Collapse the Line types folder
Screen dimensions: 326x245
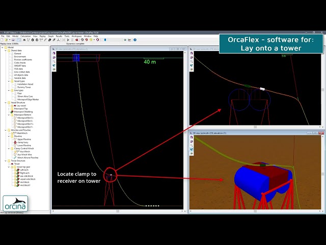[9, 90]
